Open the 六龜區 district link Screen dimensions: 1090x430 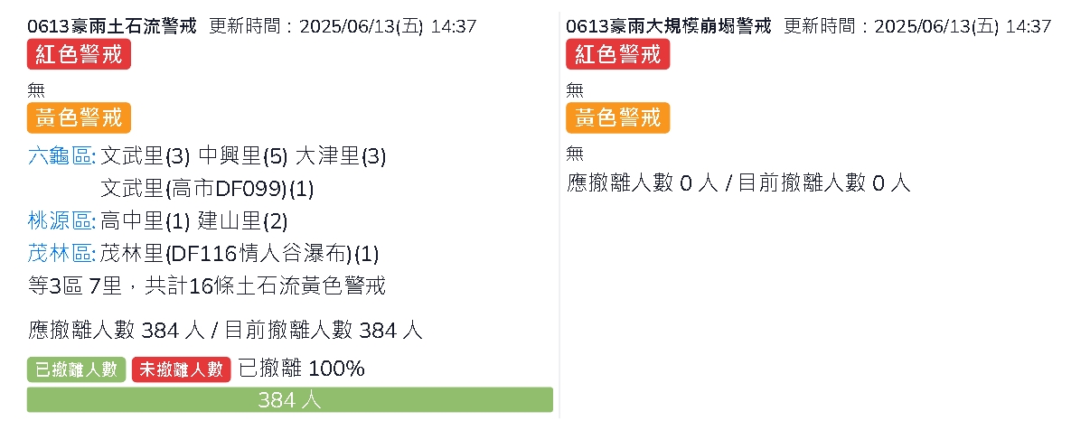(x=60, y=156)
